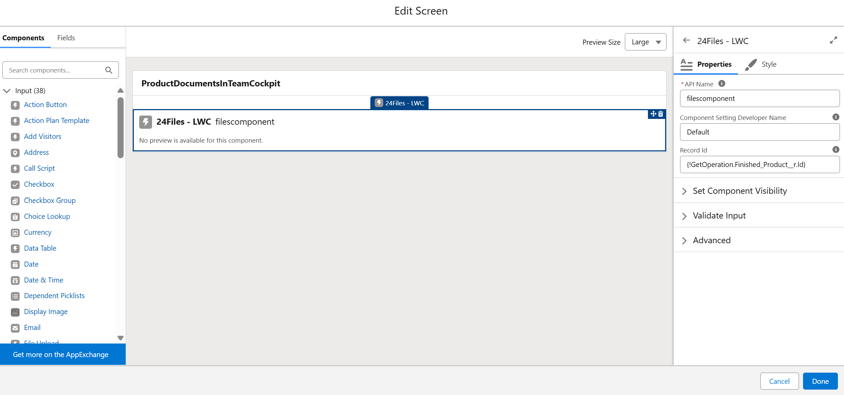Click the Cancel button
Image resolution: width=844 pixels, height=395 pixels.
tap(779, 381)
